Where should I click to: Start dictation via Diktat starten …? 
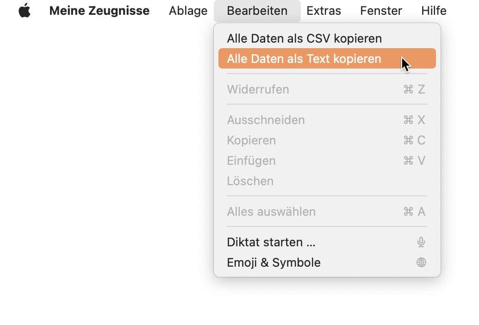pyautogui.click(x=327, y=242)
